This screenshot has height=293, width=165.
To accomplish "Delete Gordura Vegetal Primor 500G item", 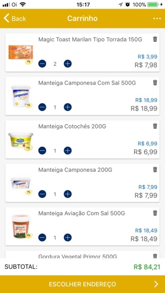I will [155, 256].
